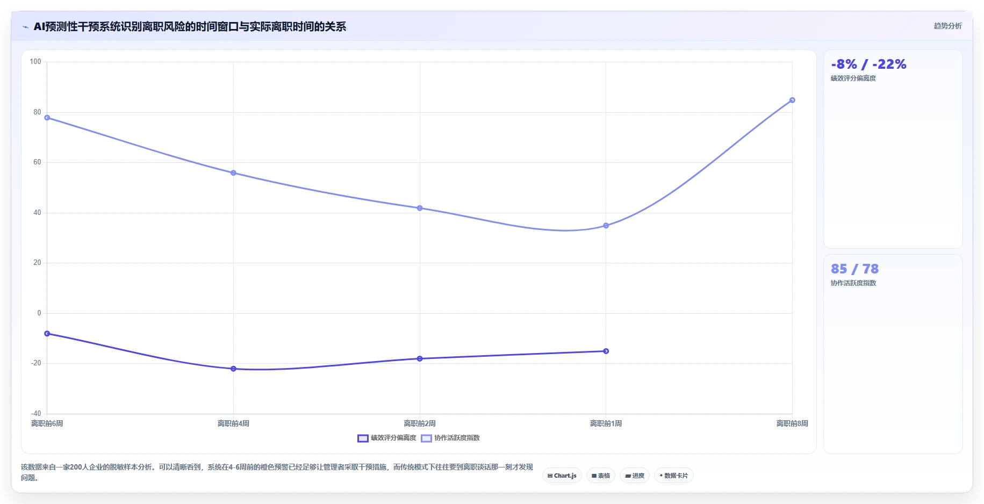Click the 绩效评分偏离度 legend color box
Screen dimensions: 984x504
[x=363, y=438]
